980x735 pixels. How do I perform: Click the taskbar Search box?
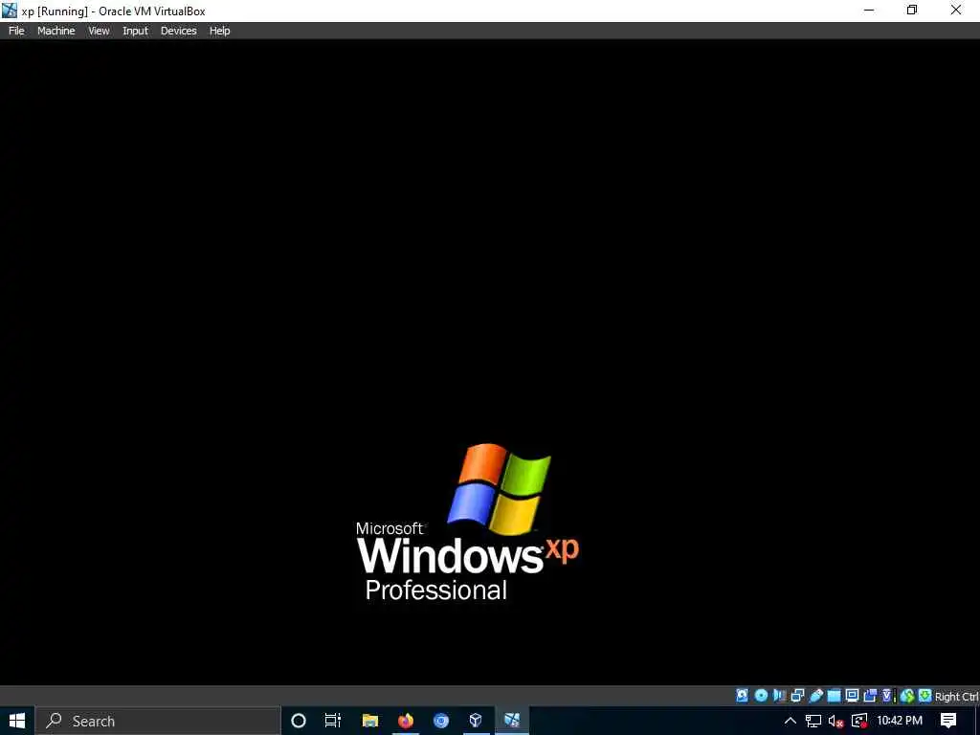coord(157,721)
